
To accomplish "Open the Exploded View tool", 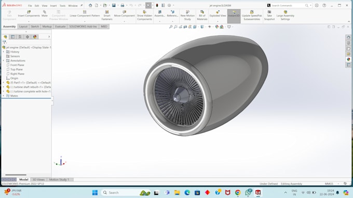I will (x=218, y=13).
